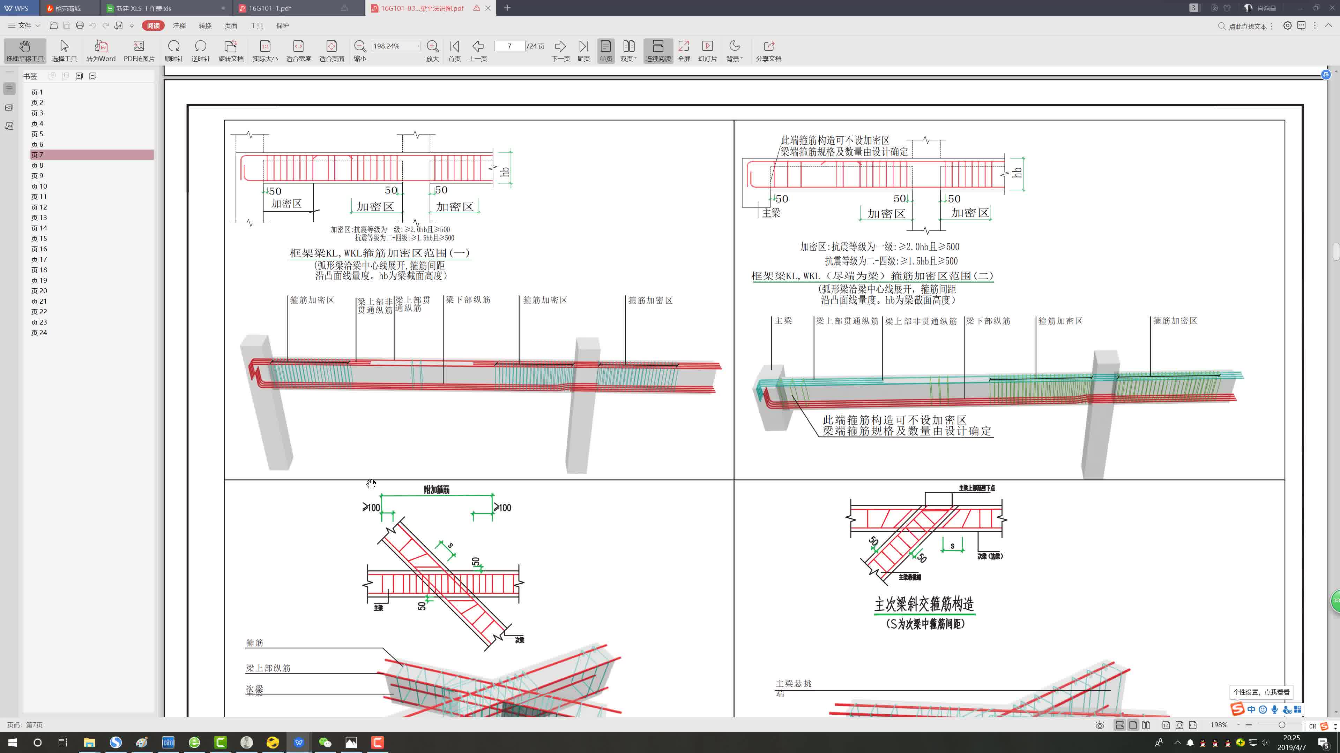Expand the File menu

24,25
